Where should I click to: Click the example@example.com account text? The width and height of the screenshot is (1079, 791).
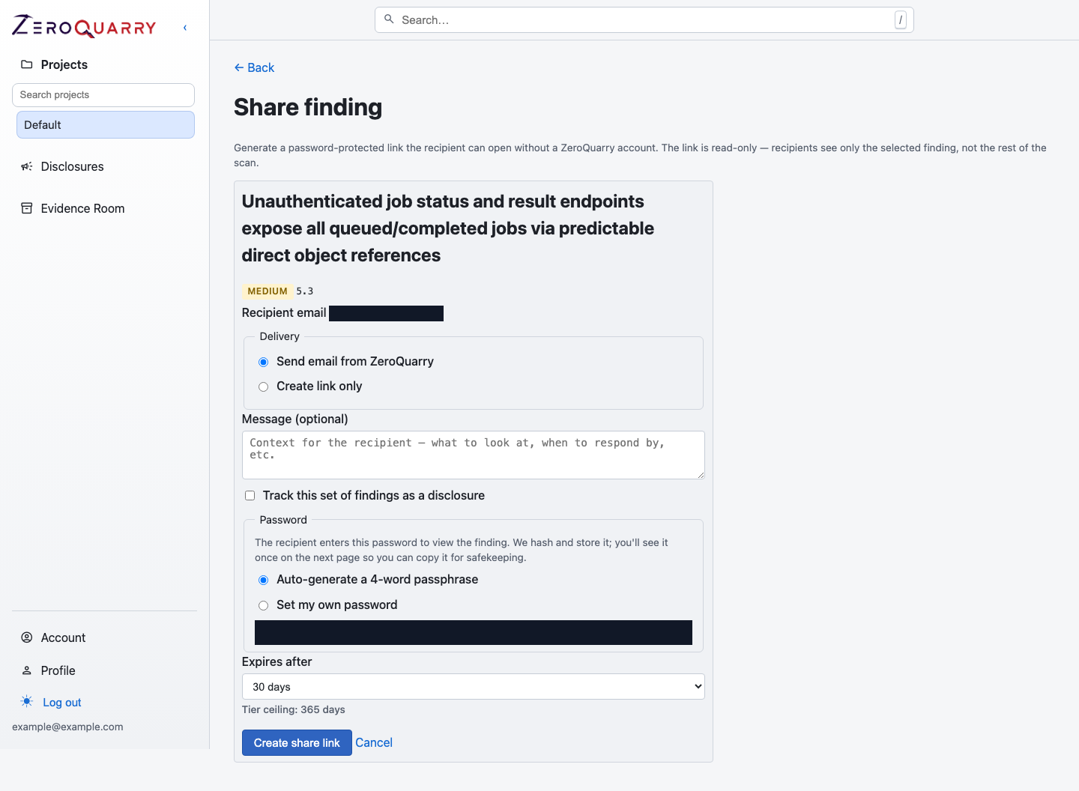click(67, 727)
